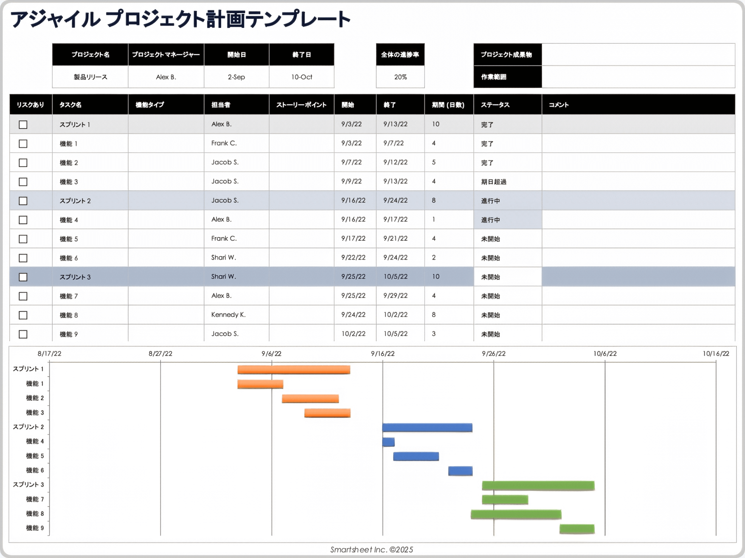This screenshot has width=745, height=558.
Task: Click the 8/17/22 axis label on the Gantt chart
Action: (x=49, y=353)
